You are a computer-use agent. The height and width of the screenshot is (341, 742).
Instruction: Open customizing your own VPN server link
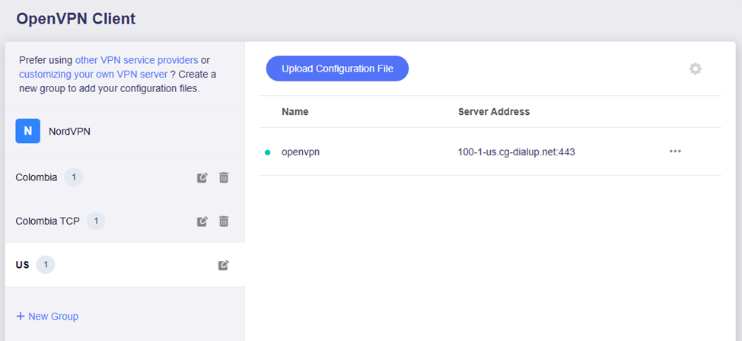[x=93, y=74]
